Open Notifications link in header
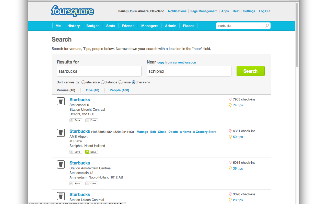327x204 pixels. [177, 11]
